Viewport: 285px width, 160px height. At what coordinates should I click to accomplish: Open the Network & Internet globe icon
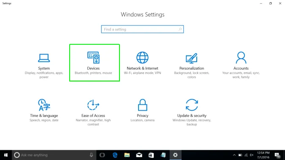(143, 58)
